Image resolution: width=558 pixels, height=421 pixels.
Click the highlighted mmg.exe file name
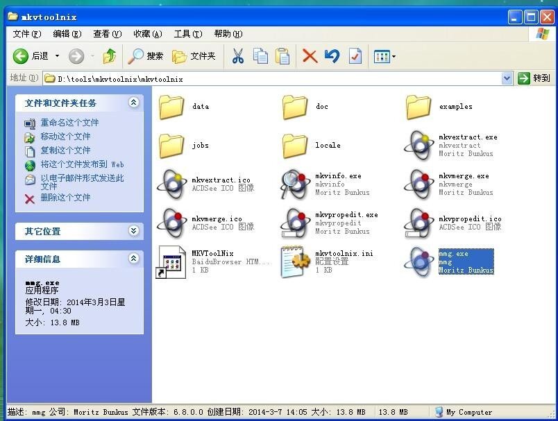click(x=453, y=254)
